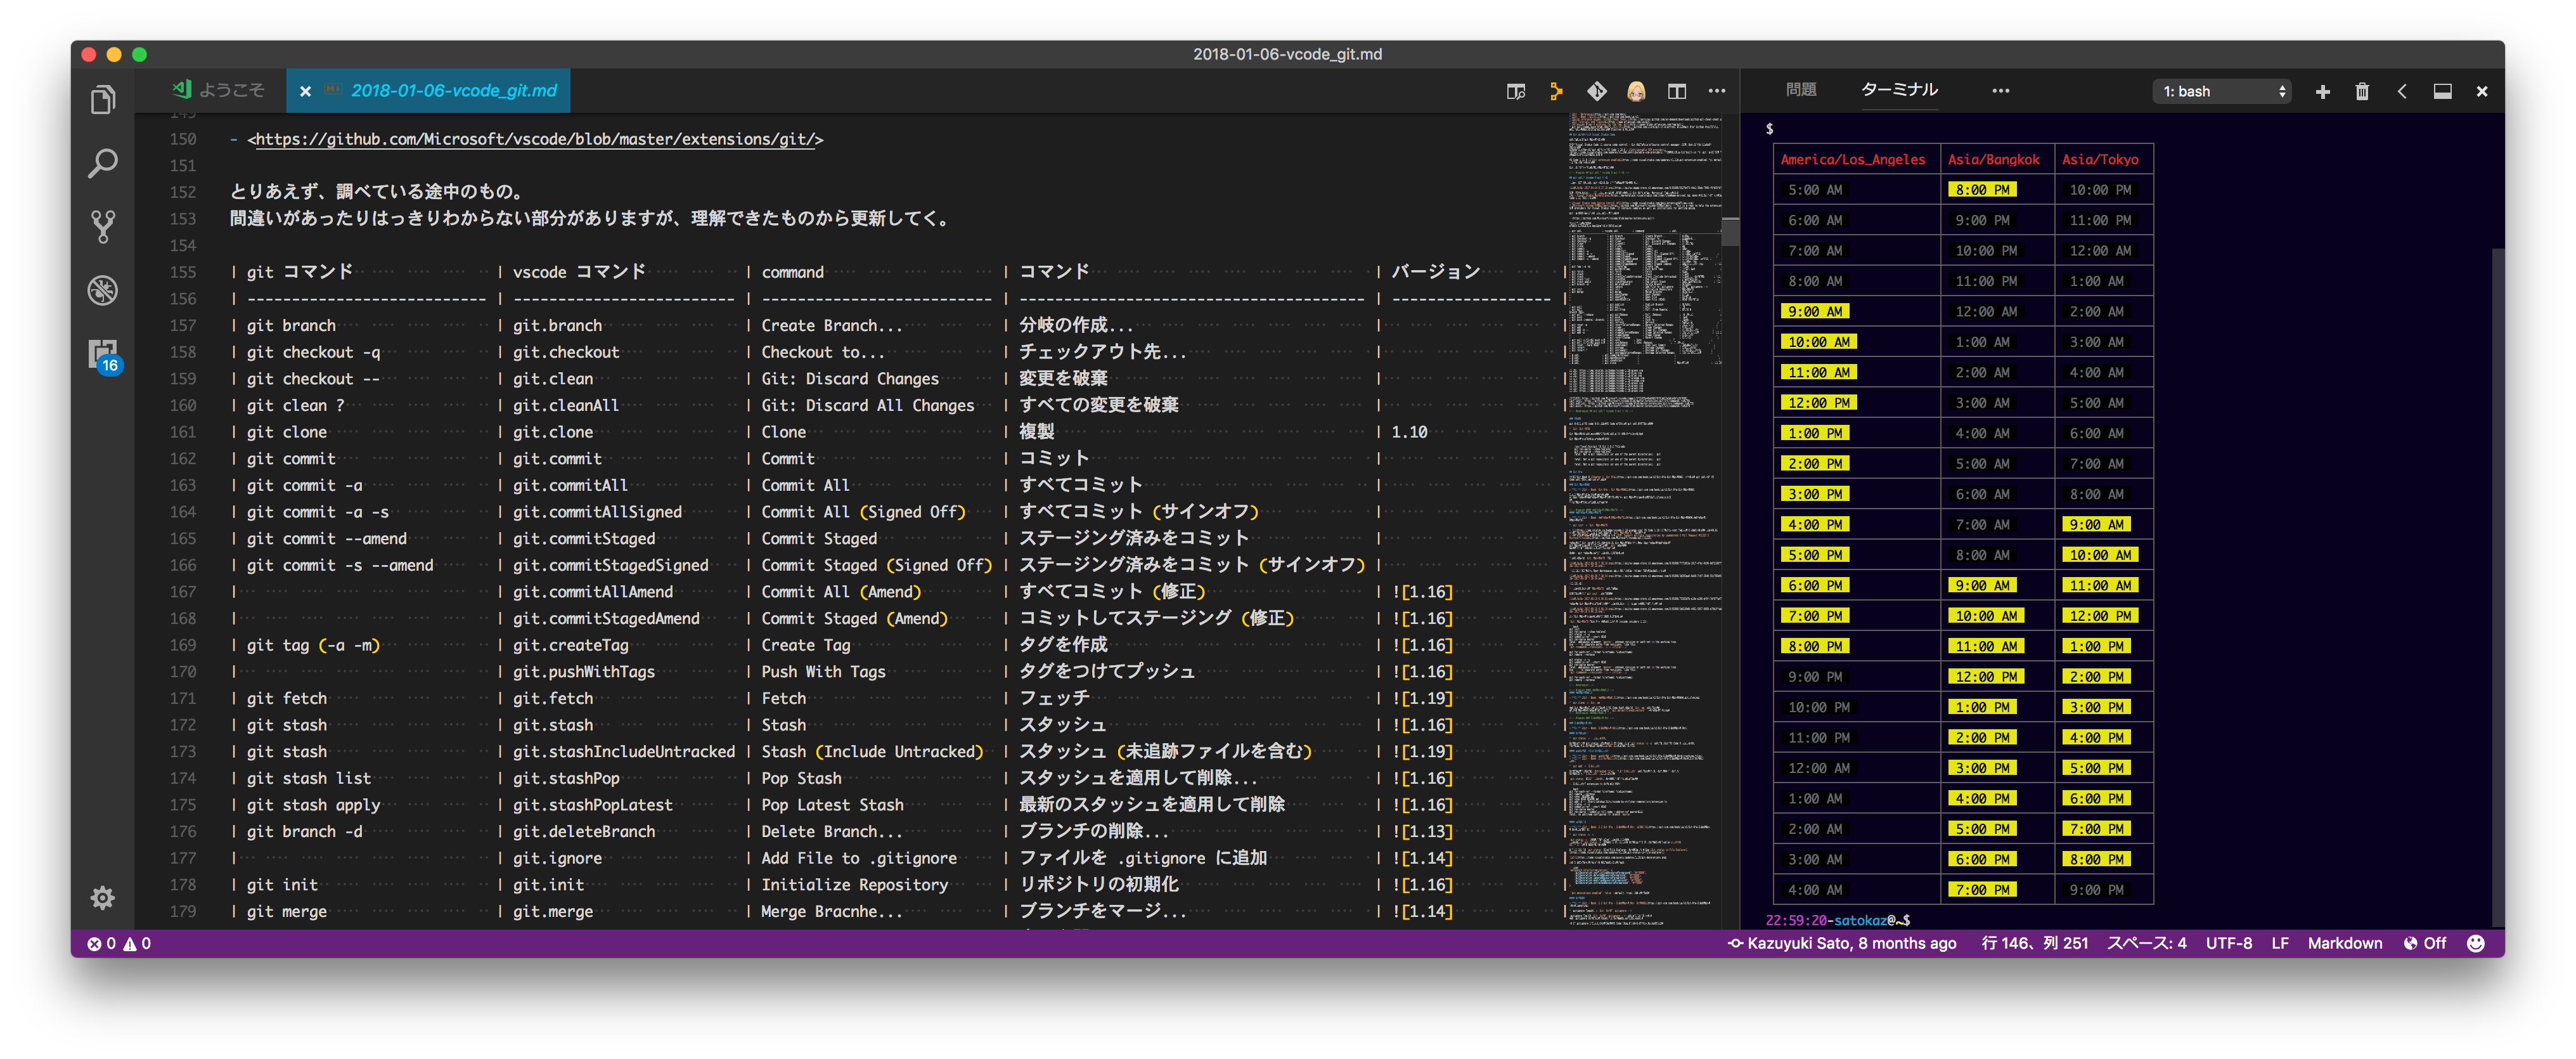Click the 'Add File to .gitignore' cell
Screen dimensions: 2576x1059
tap(859, 858)
